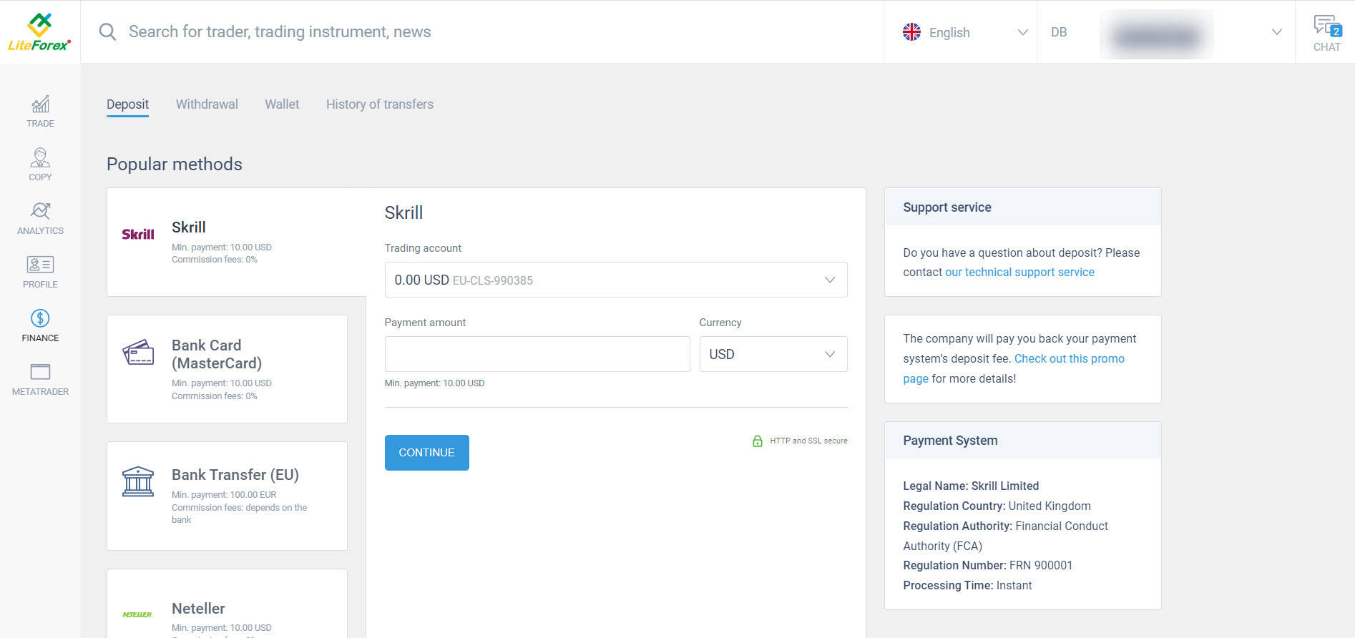Click the bank card icon
Screen dimensions: 1355x638
point(138,352)
